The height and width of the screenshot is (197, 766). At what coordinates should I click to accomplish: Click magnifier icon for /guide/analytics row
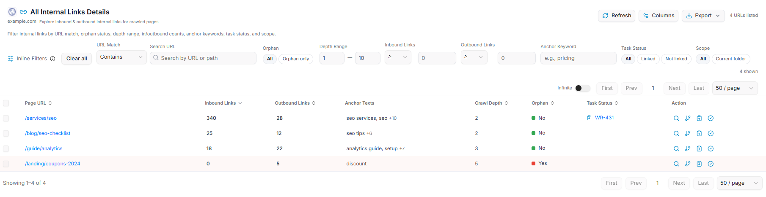click(x=676, y=148)
